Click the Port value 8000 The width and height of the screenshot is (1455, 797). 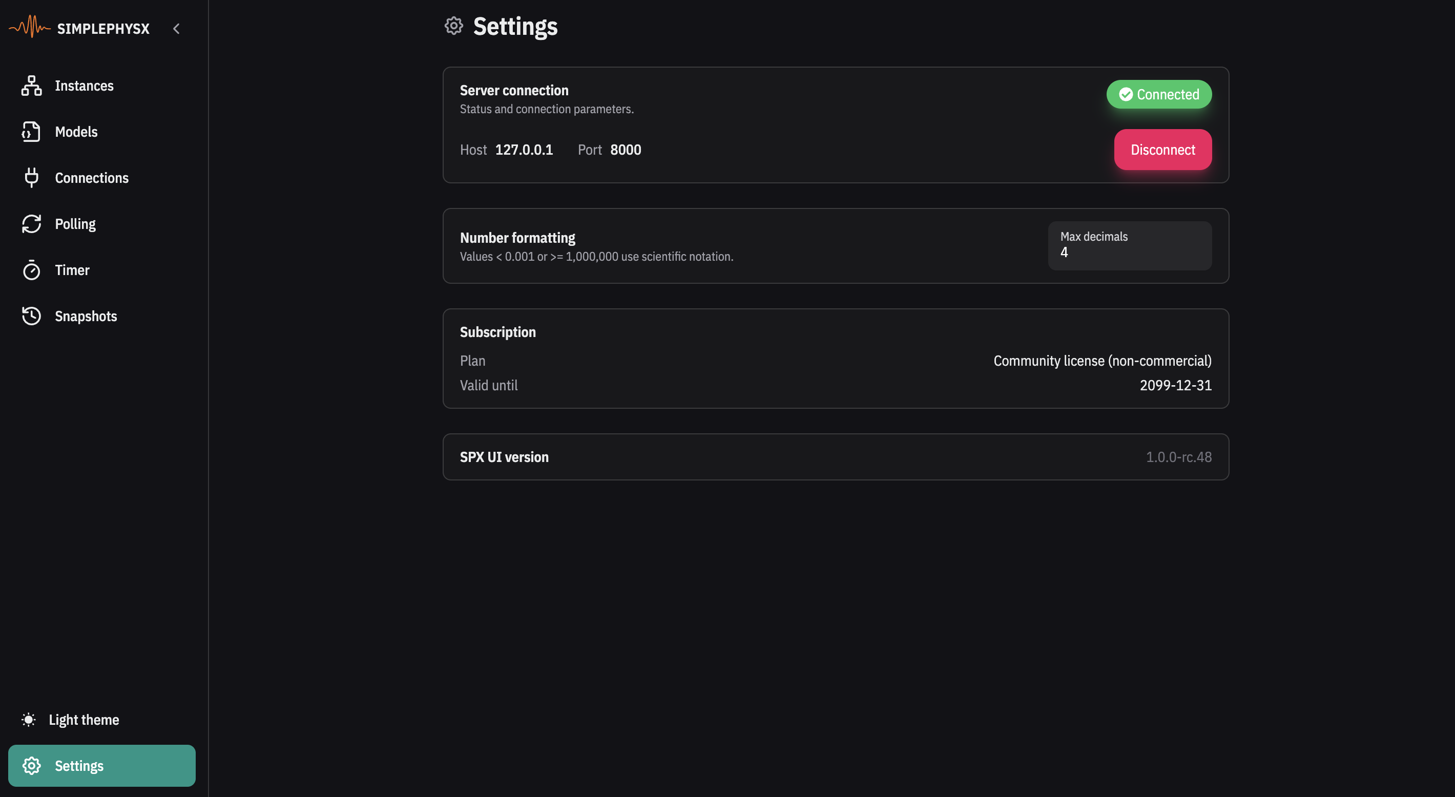click(x=625, y=150)
